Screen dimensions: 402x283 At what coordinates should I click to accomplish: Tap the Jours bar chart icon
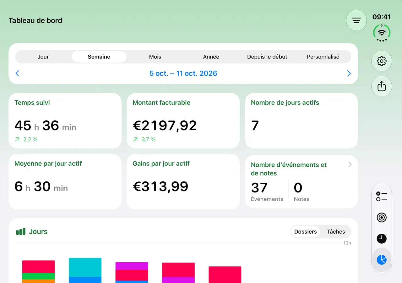coord(20,232)
